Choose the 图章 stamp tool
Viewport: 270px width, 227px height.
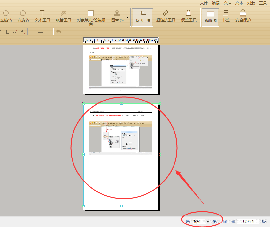pos(117,16)
